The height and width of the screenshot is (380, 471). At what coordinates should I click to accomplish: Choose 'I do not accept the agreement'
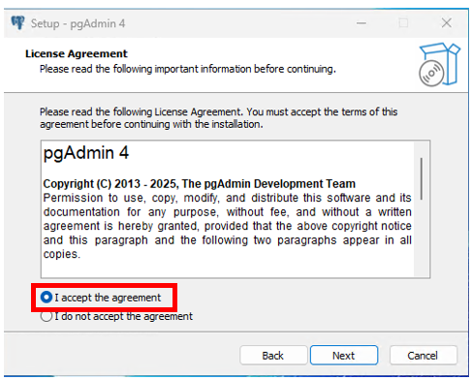(47, 316)
